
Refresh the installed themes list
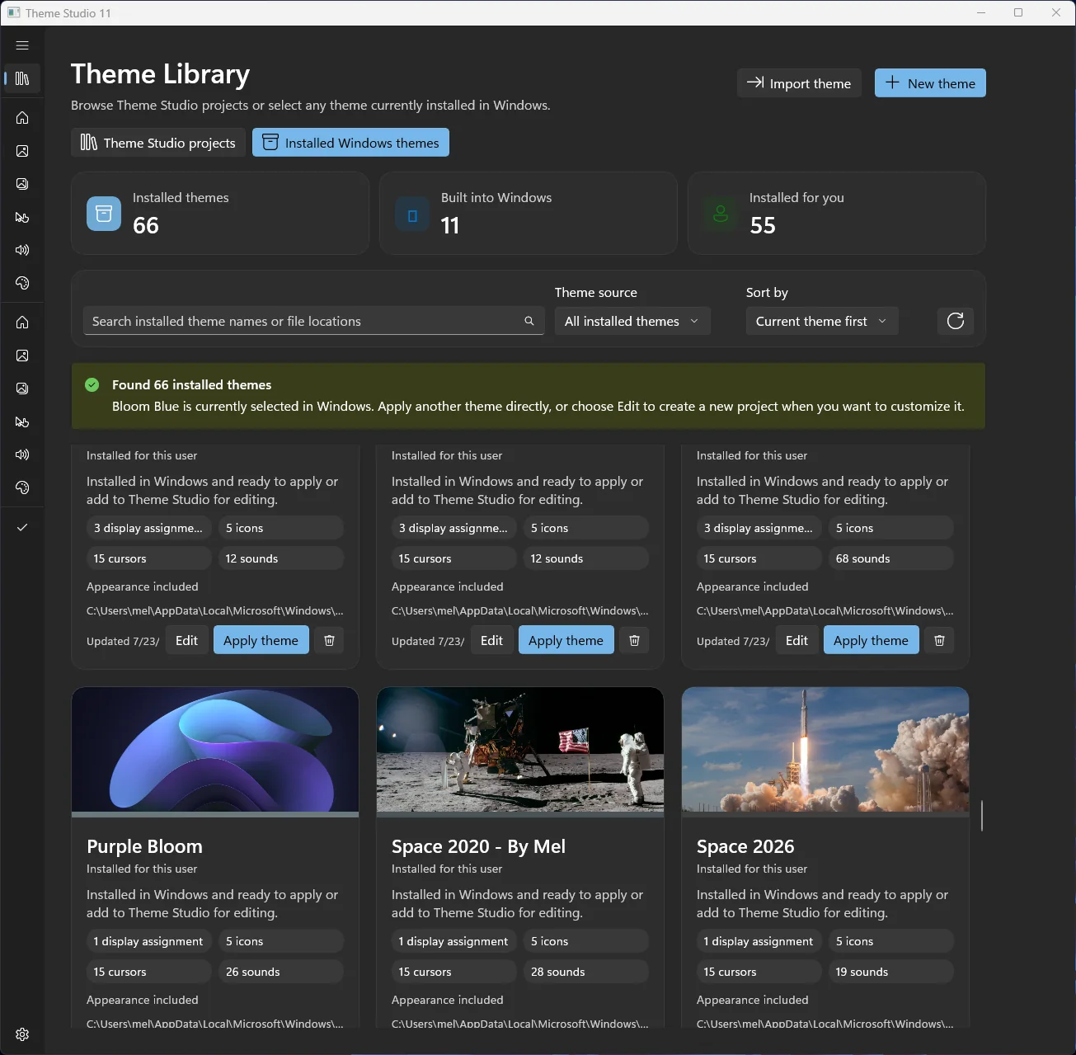tap(956, 321)
